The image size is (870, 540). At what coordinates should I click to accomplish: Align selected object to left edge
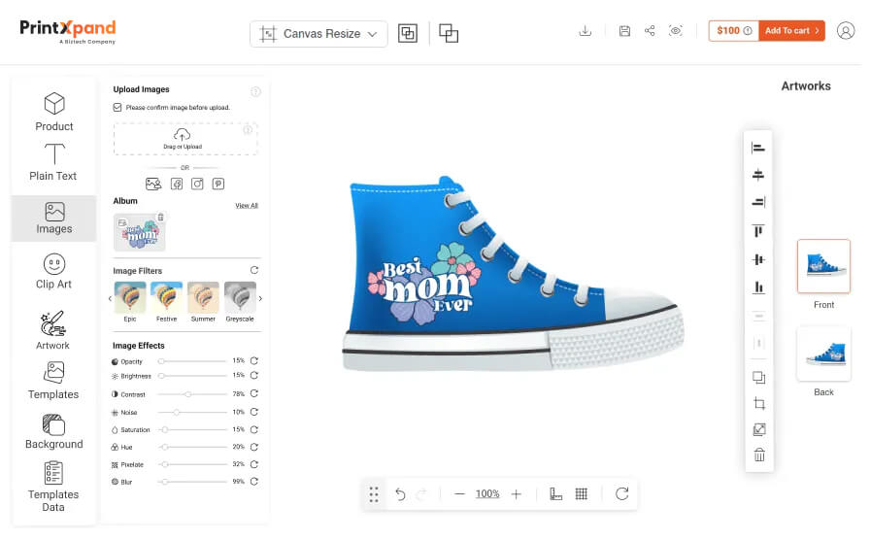pos(758,148)
